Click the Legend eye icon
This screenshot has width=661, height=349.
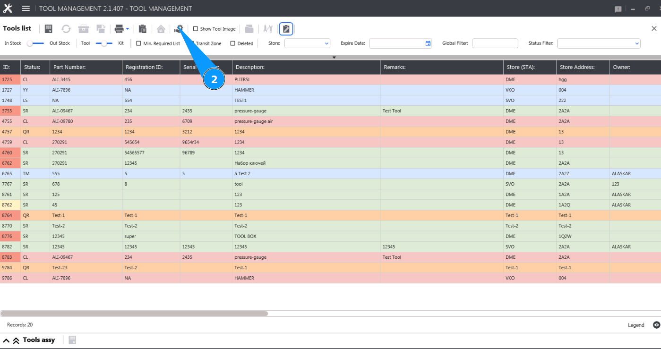[x=656, y=325]
